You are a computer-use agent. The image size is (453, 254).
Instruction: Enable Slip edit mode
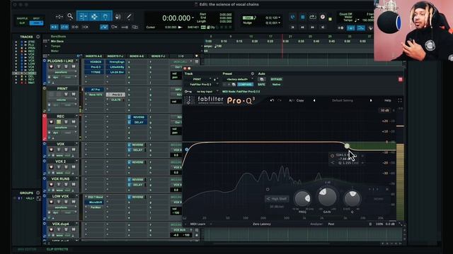point(22,23)
